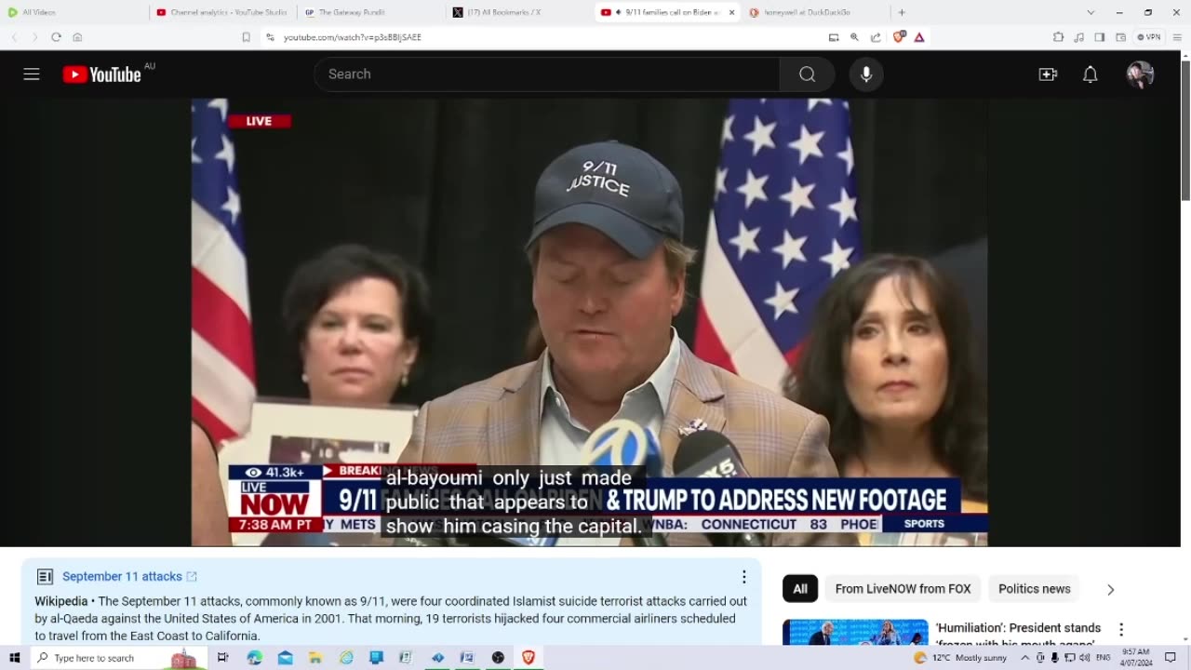Click the address bar URL field
The width and height of the screenshot is (1191, 670).
pos(540,37)
